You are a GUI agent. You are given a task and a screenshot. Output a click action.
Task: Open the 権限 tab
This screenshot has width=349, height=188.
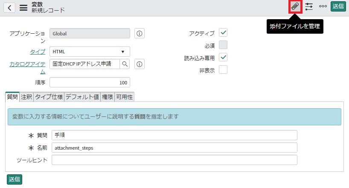click(108, 97)
